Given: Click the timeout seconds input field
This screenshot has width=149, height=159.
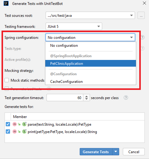Looking at the screenshot, I should click(x=65, y=98).
